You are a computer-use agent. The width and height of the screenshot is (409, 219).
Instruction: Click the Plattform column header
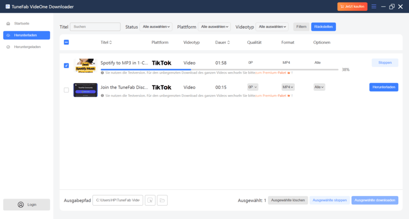pyautogui.click(x=160, y=42)
